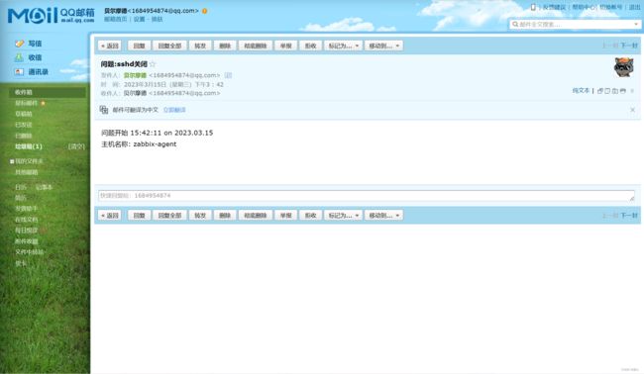Screen dimensions: 644x374
Task: Click 举报 in the upper toolbar
Action: tap(286, 46)
